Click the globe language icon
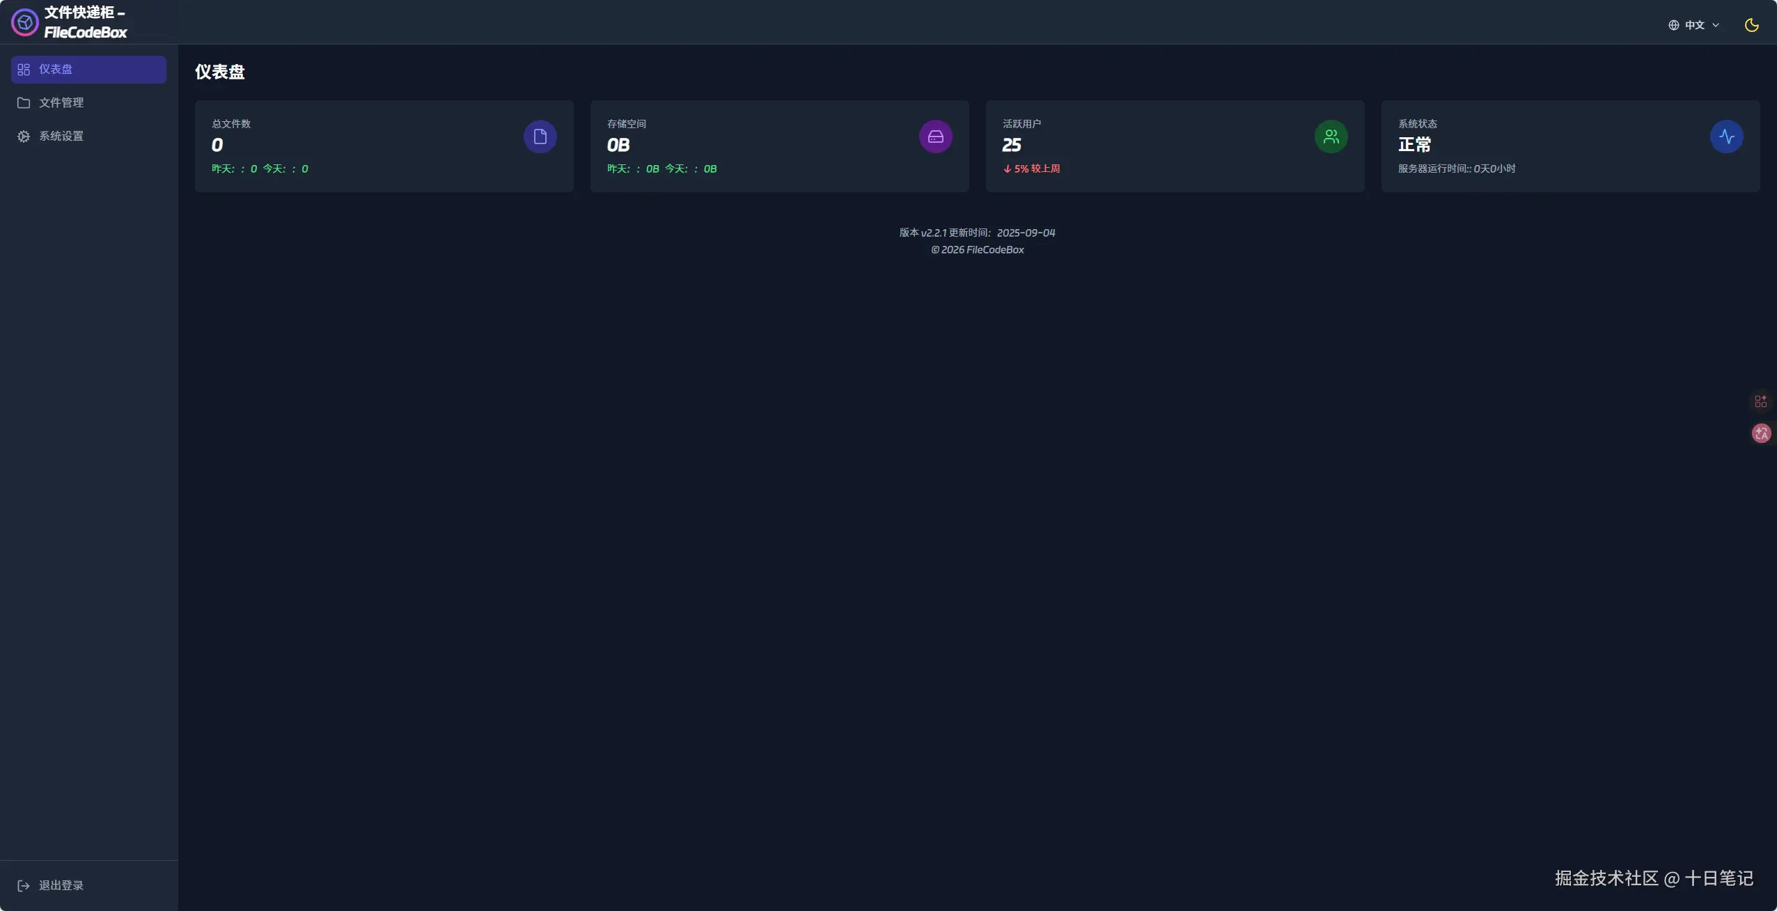 tap(1673, 25)
